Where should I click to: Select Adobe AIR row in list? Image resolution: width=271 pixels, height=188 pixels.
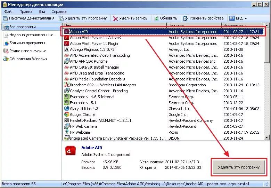coord(163,32)
